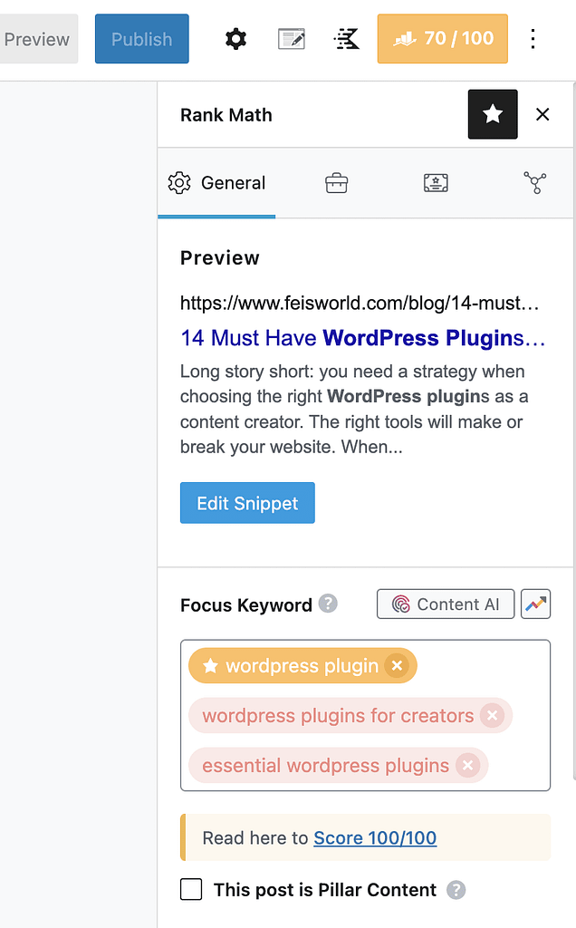Screen dimensions: 576x928
Task: Remove the 'essential wordpress plugins' keyword
Action: [x=467, y=765]
